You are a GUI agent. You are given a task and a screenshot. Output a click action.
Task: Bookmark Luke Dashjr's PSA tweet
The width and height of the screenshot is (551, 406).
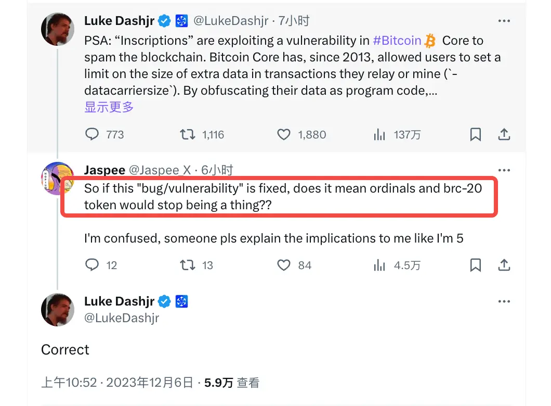(475, 135)
